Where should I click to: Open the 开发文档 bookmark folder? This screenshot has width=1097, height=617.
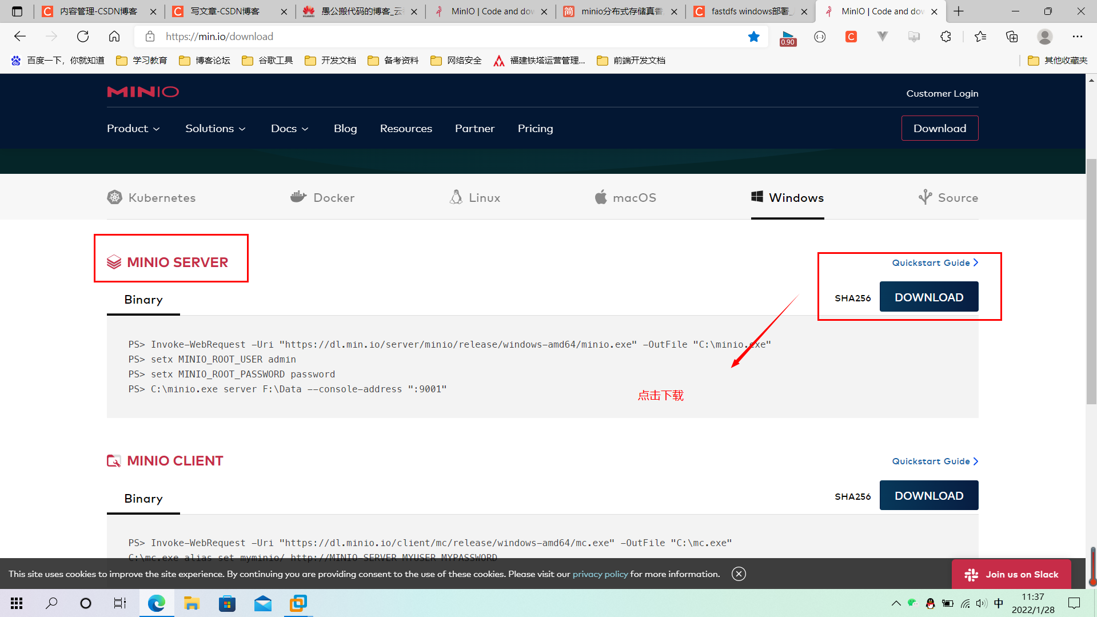pyautogui.click(x=330, y=61)
